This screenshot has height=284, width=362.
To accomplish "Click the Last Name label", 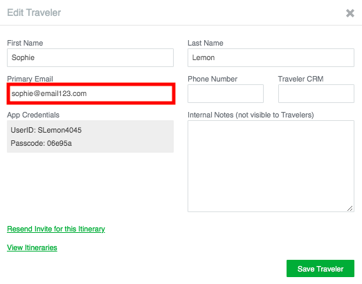I will (206, 43).
